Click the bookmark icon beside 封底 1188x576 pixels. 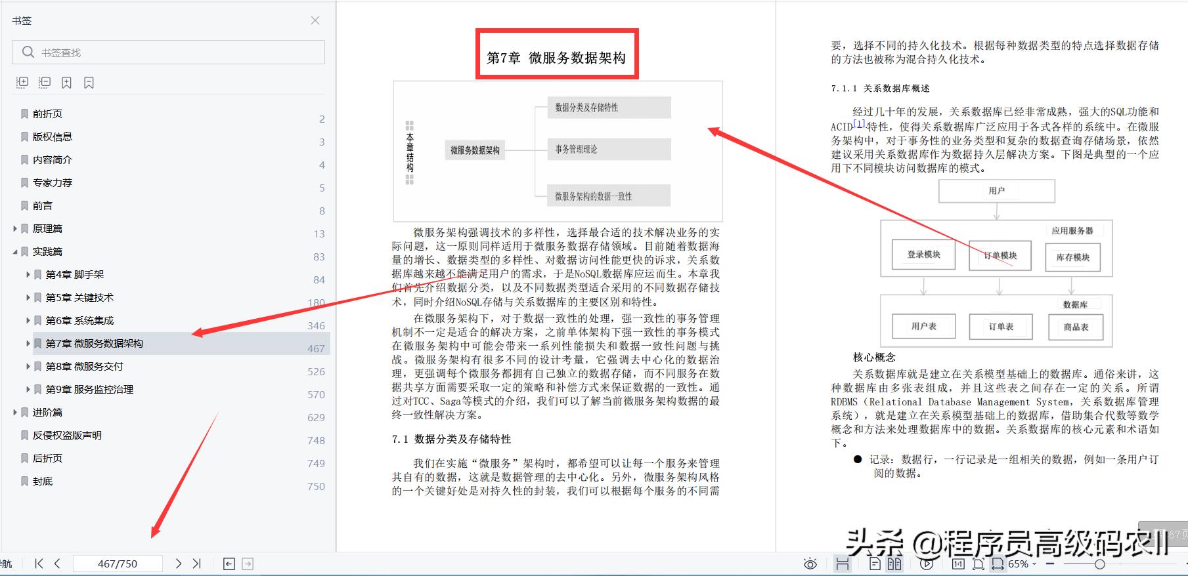[x=25, y=481]
